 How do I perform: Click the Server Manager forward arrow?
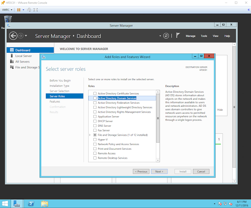point(21,36)
